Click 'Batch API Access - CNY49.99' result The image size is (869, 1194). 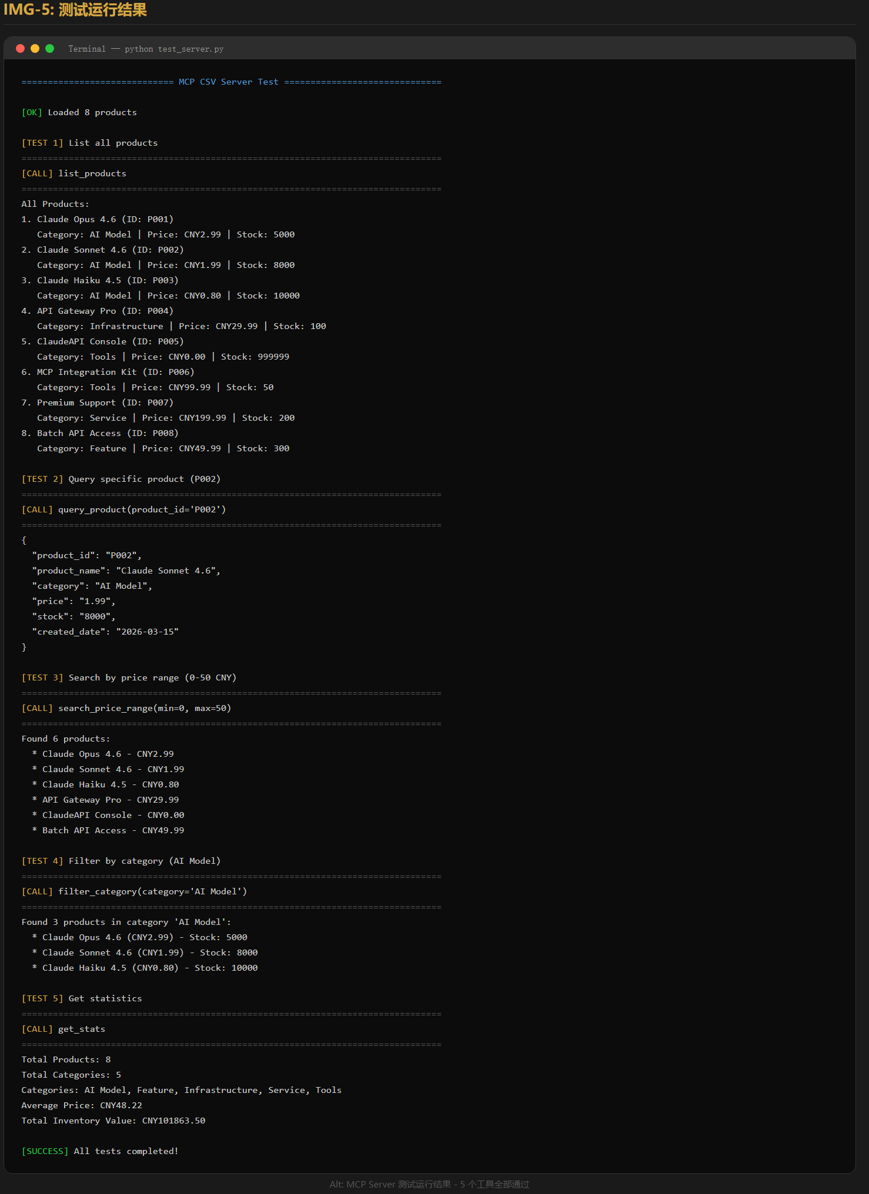click(113, 831)
